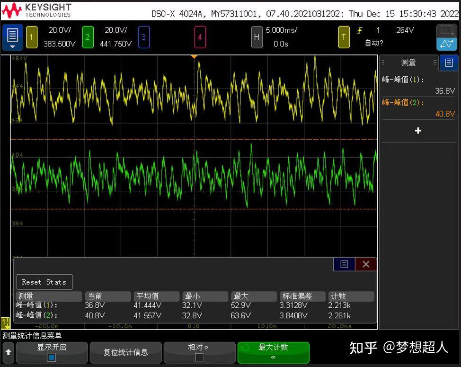
Task: Go back with the up arrow softkey
Action: click(x=8, y=352)
